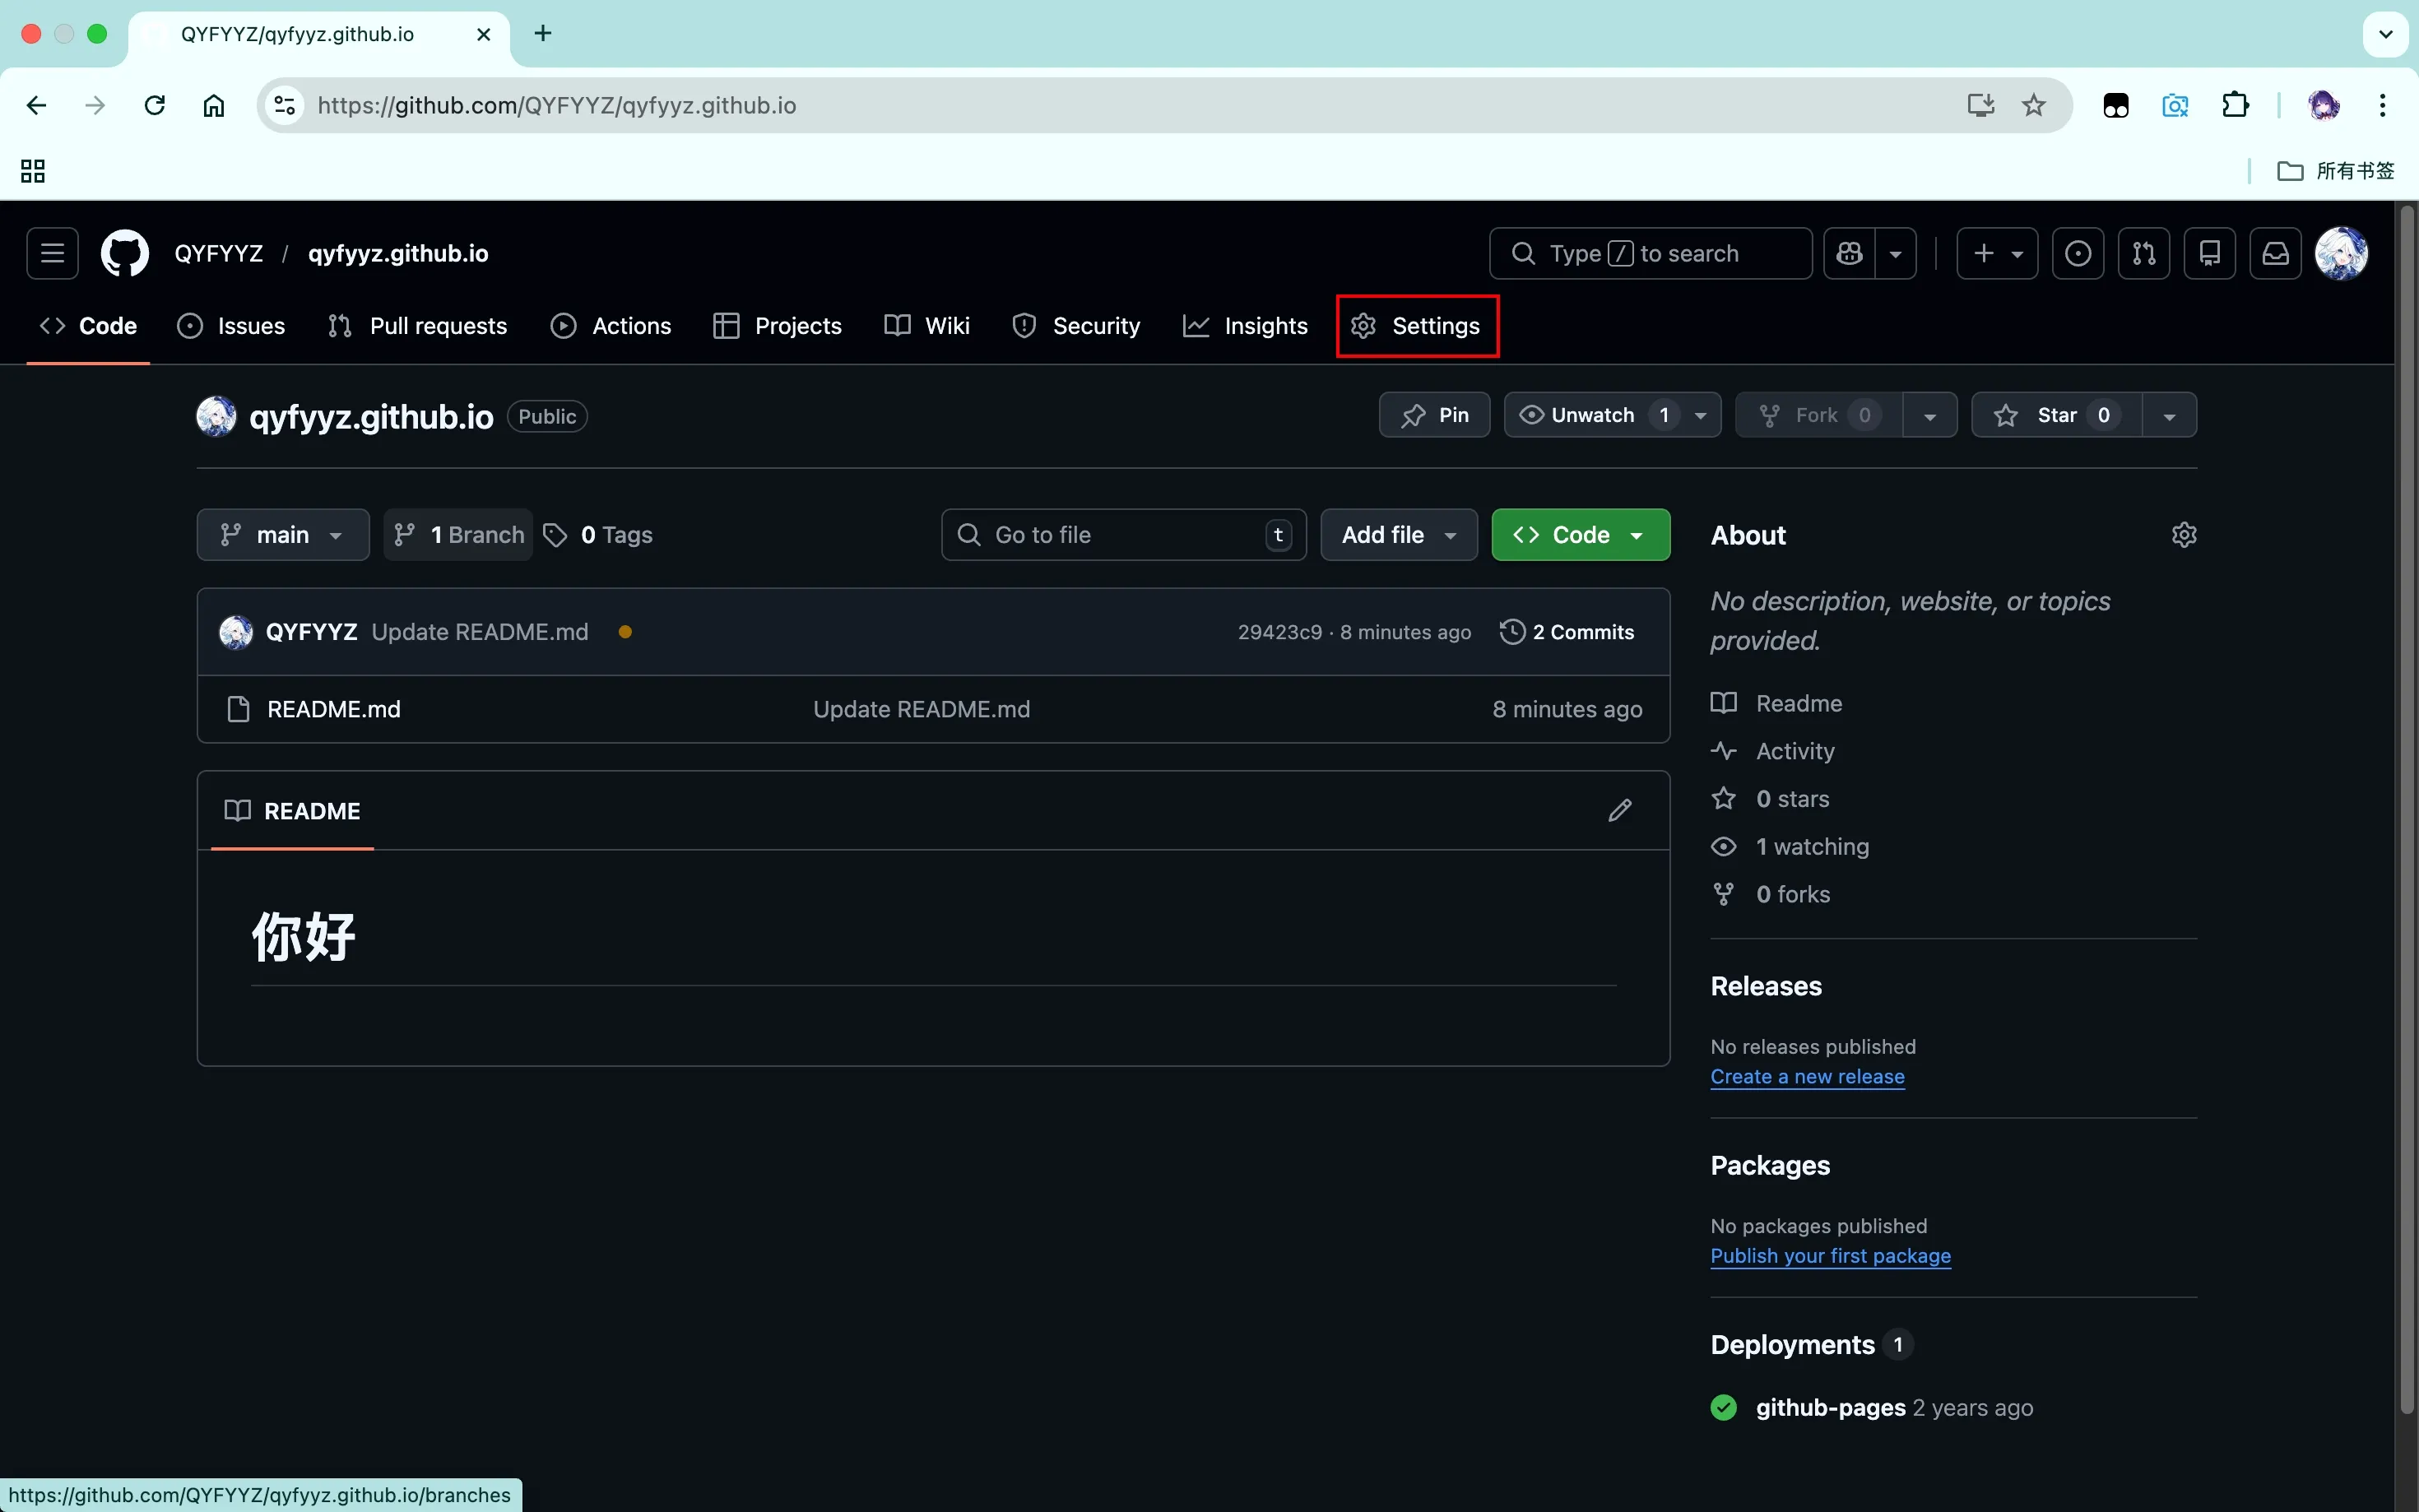Image resolution: width=2419 pixels, height=1512 pixels.
Task: Click the Unwatch button
Action: pyautogui.click(x=1591, y=415)
